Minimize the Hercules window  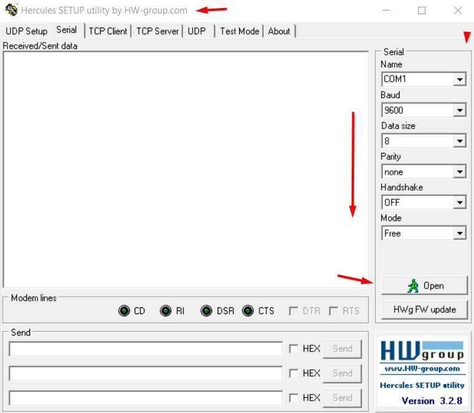tap(386, 10)
